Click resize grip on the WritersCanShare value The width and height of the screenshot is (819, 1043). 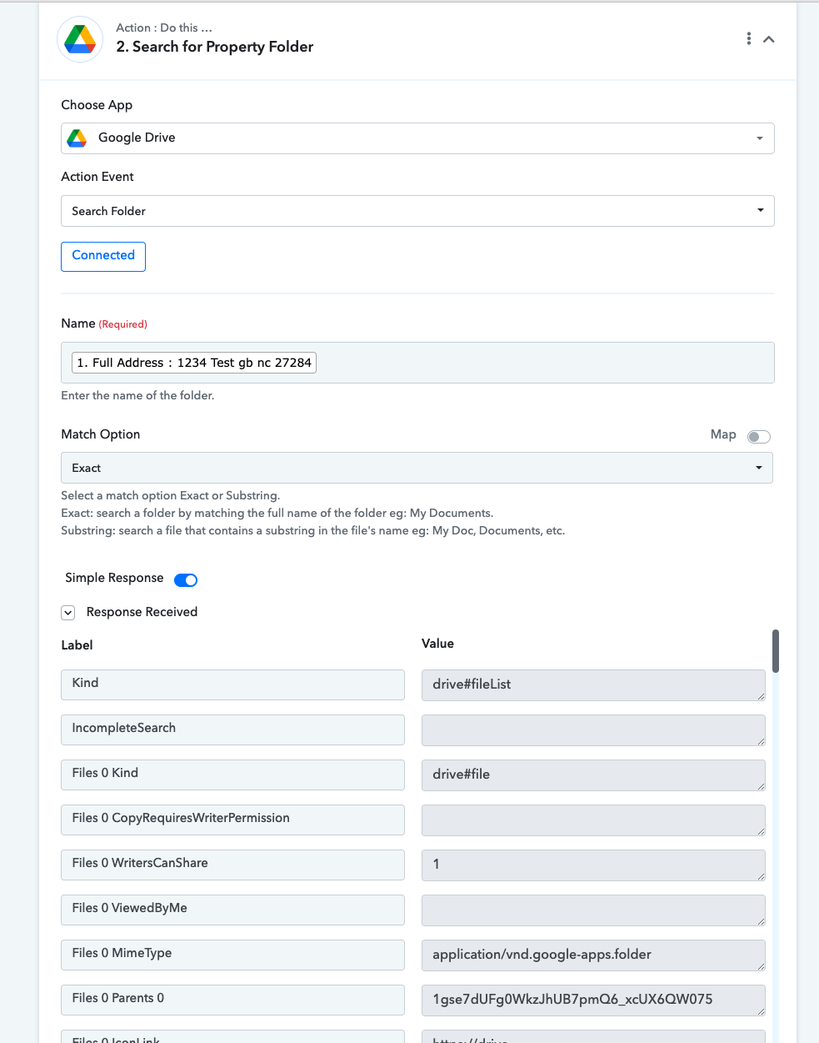pos(761,876)
